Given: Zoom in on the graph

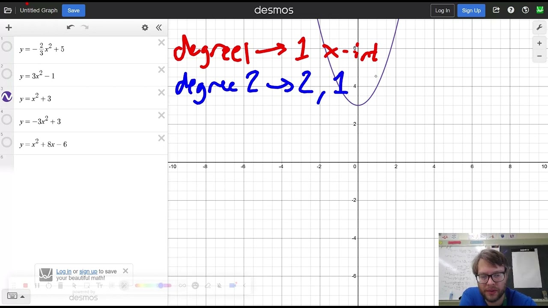Looking at the screenshot, I should point(539,43).
